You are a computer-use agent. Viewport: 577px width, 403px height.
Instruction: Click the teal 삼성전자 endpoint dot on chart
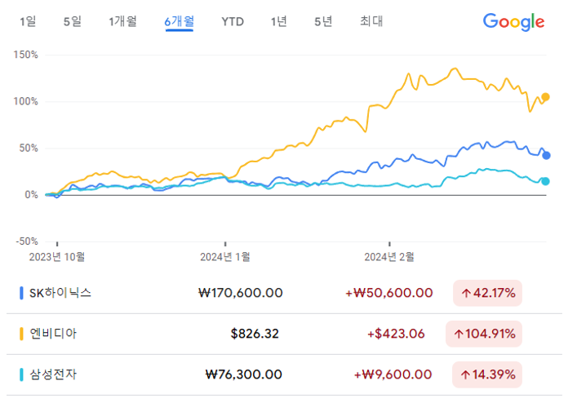(x=545, y=181)
